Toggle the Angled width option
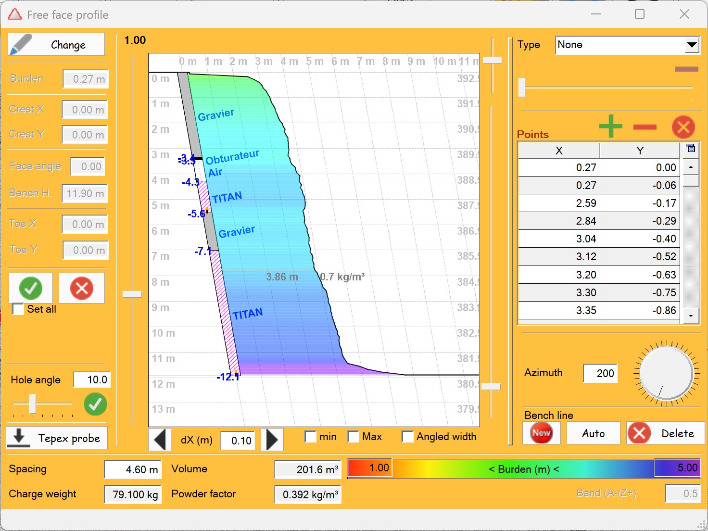Image resolution: width=708 pixels, height=531 pixels. click(407, 436)
